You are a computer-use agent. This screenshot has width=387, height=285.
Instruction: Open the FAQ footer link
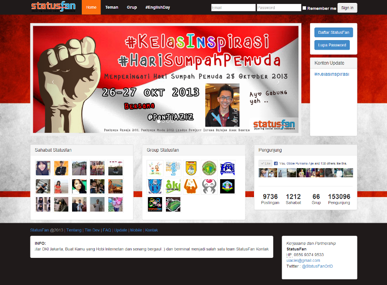(107, 230)
